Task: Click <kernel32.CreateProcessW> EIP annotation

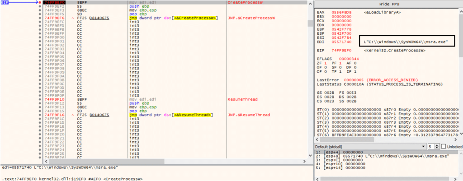Action: point(395,51)
